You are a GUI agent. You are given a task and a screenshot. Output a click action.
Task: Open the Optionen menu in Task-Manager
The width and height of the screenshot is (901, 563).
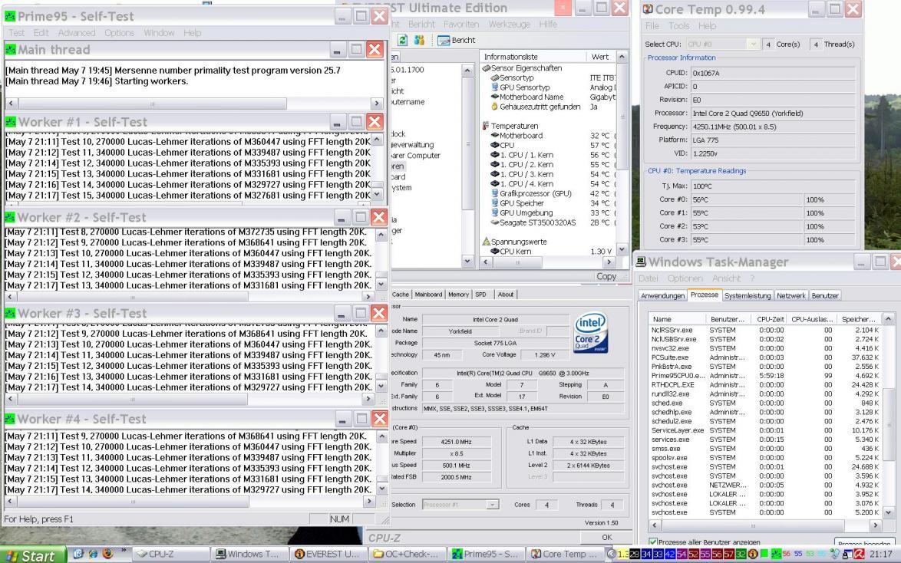click(685, 278)
